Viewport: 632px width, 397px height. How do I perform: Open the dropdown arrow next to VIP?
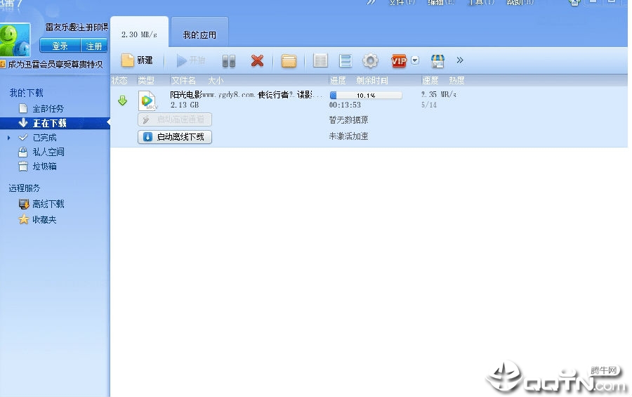tap(415, 60)
